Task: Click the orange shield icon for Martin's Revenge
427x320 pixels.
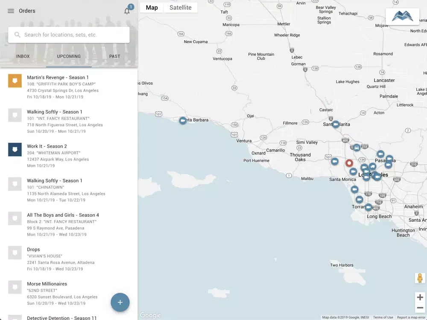Action: pyautogui.click(x=15, y=81)
